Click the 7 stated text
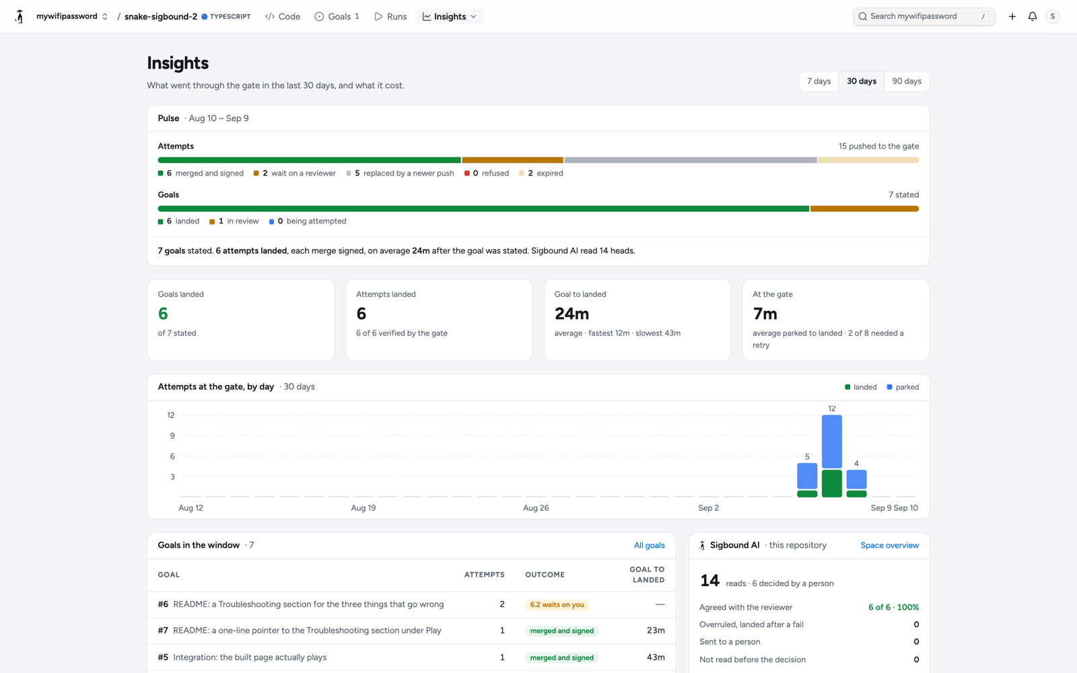 pos(903,195)
